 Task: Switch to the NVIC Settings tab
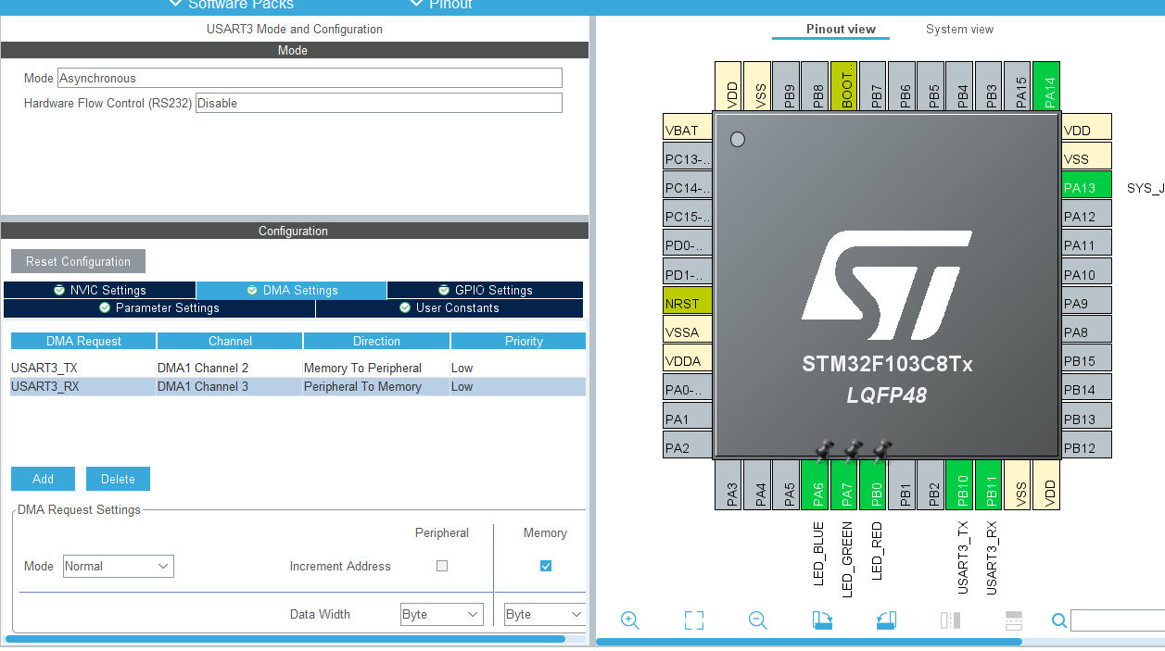(x=100, y=290)
